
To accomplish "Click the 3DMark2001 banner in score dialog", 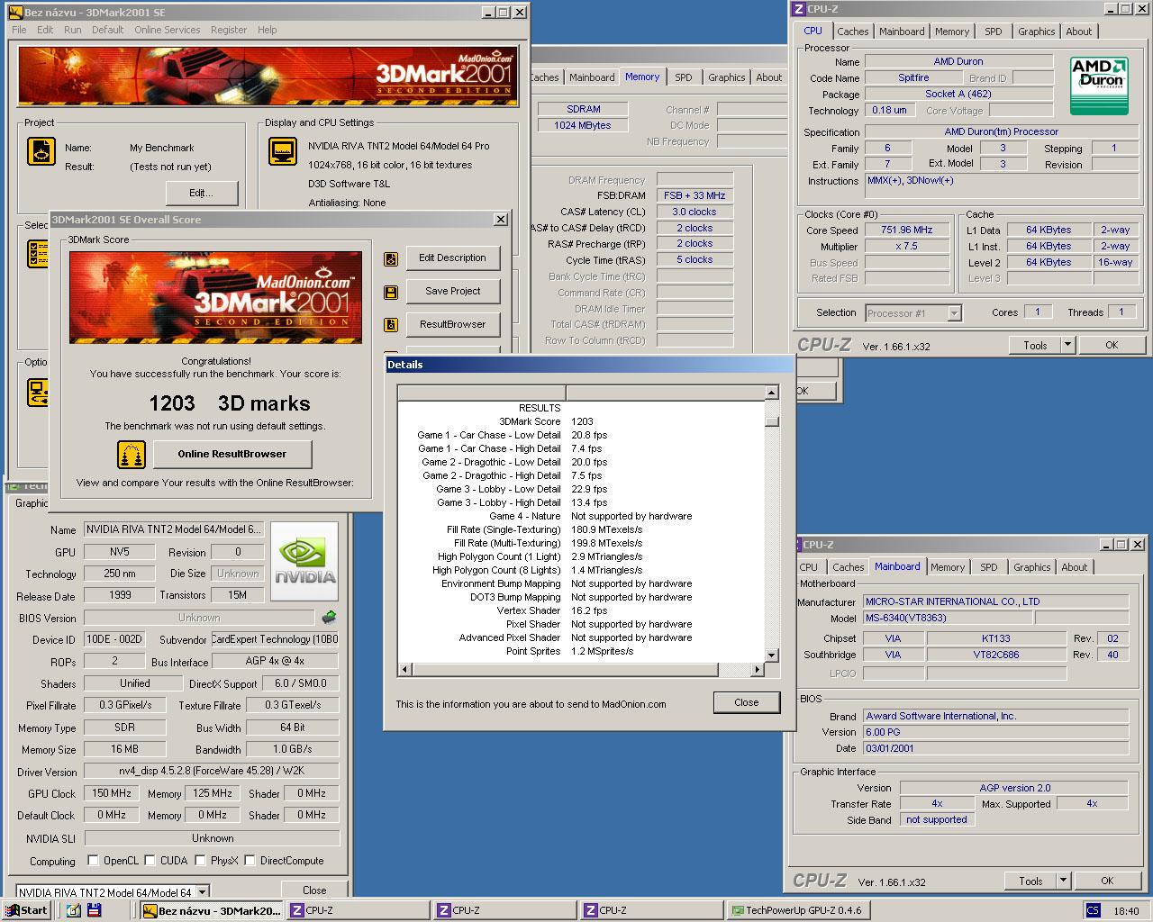I will pyautogui.click(x=215, y=297).
